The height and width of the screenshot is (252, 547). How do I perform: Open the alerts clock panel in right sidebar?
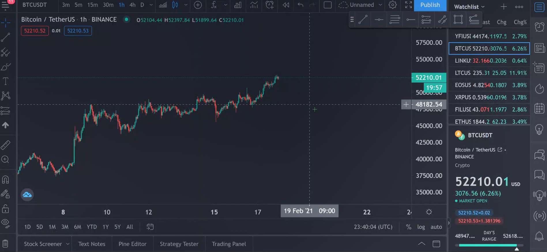click(x=539, y=27)
